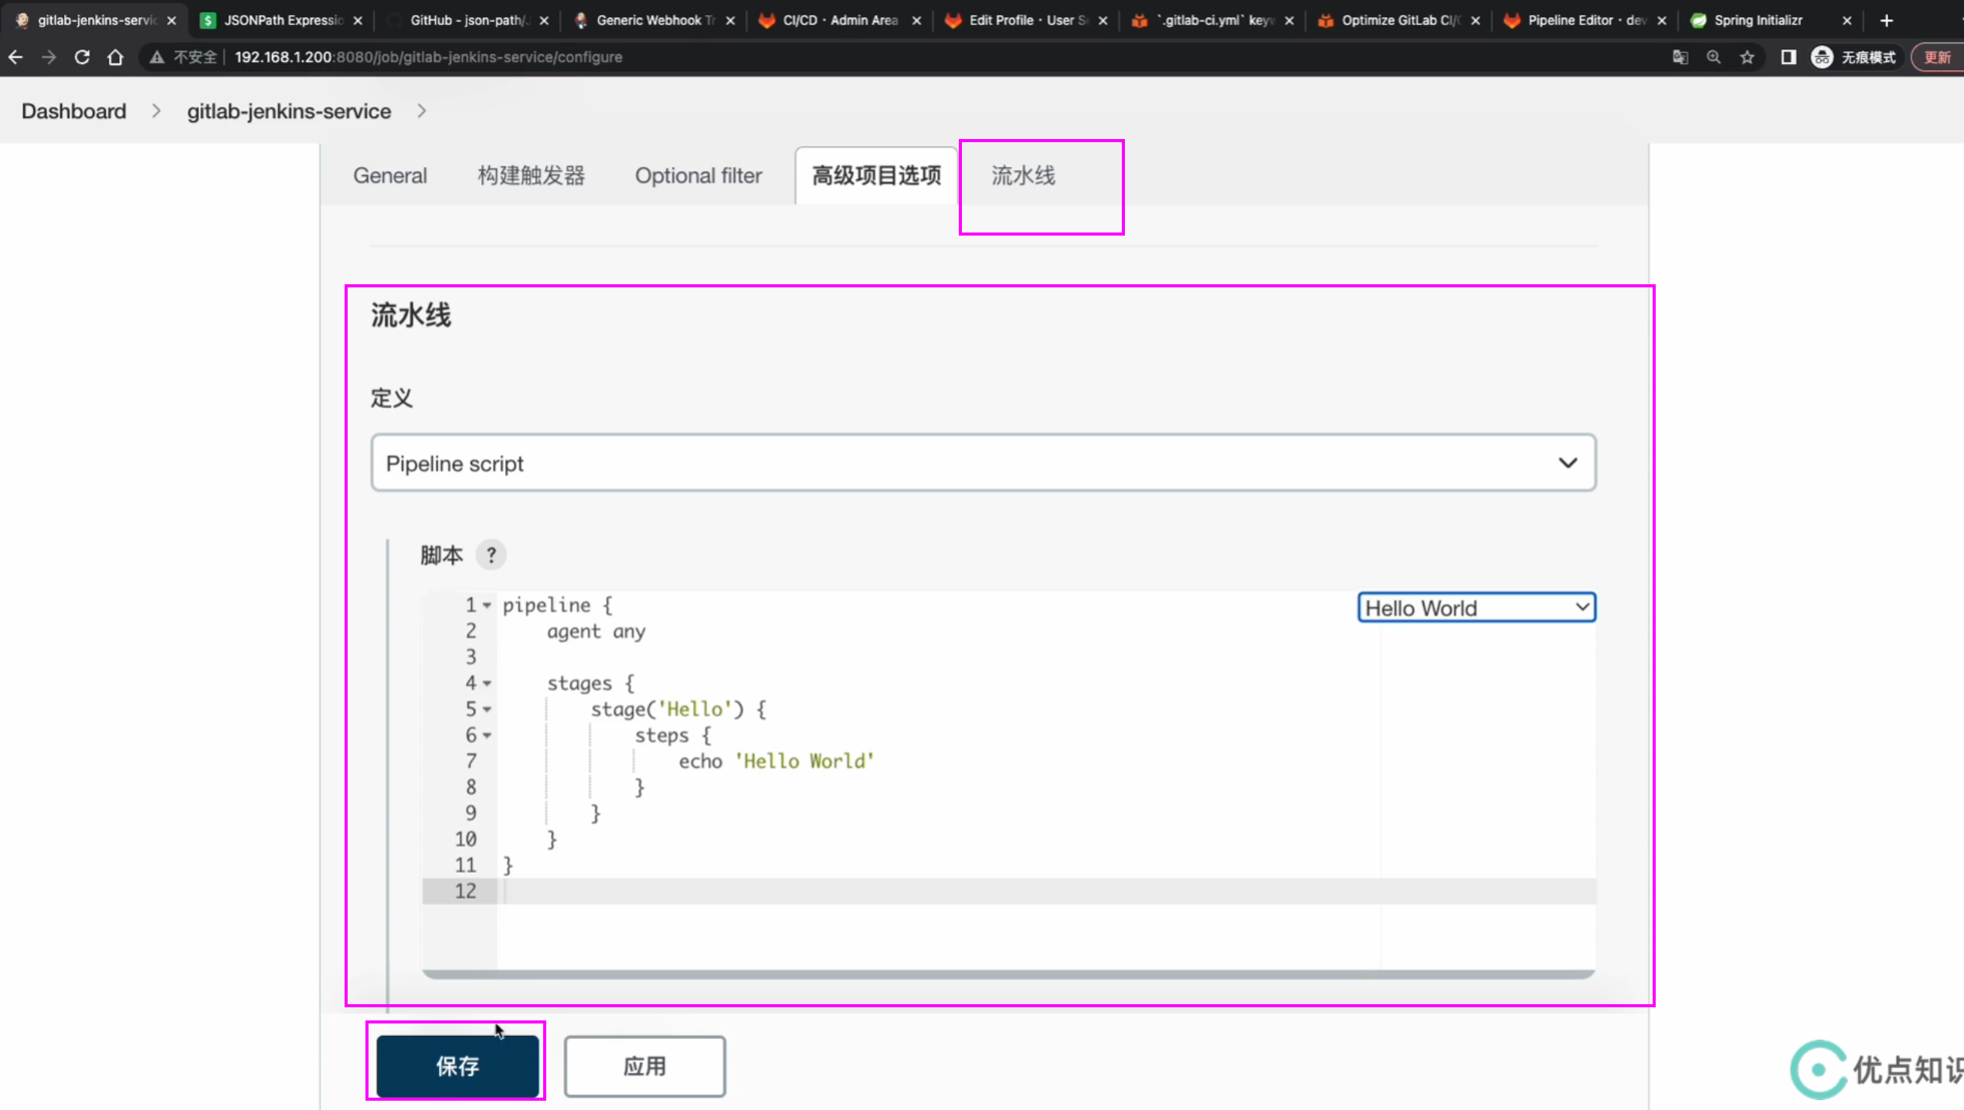The height and width of the screenshot is (1110, 1964).
Task: Click the stage('Hello') code line
Action: (x=678, y=709)
